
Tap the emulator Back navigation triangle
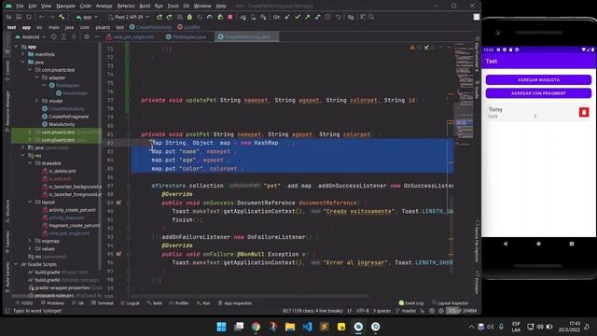click(x=506, y=244)
